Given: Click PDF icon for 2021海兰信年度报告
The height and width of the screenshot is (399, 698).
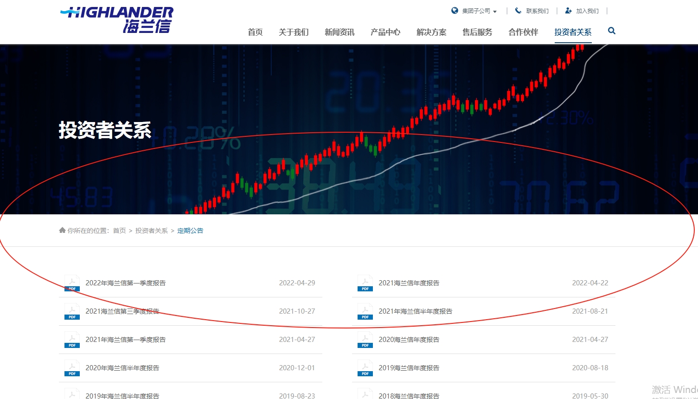Looking at the screenshot, I should [365, 283].
